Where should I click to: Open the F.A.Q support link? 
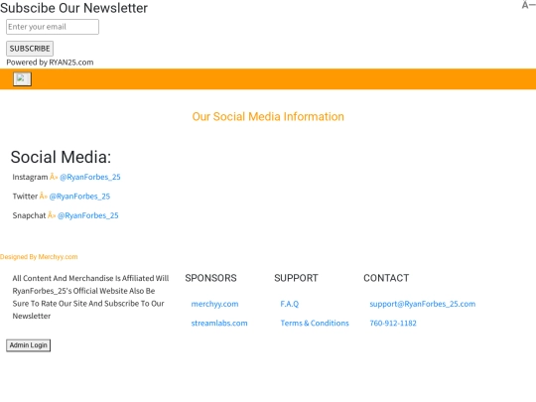point(290,304)
